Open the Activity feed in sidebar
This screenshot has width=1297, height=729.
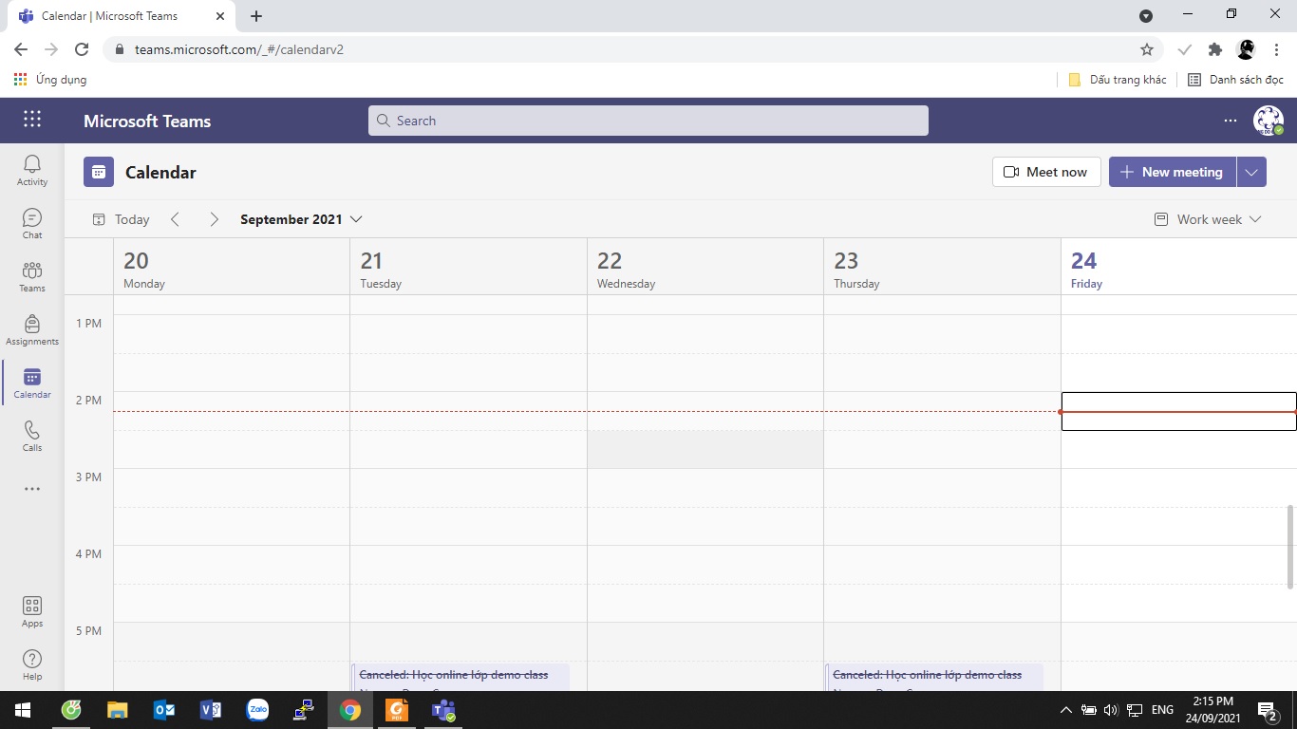32,170
